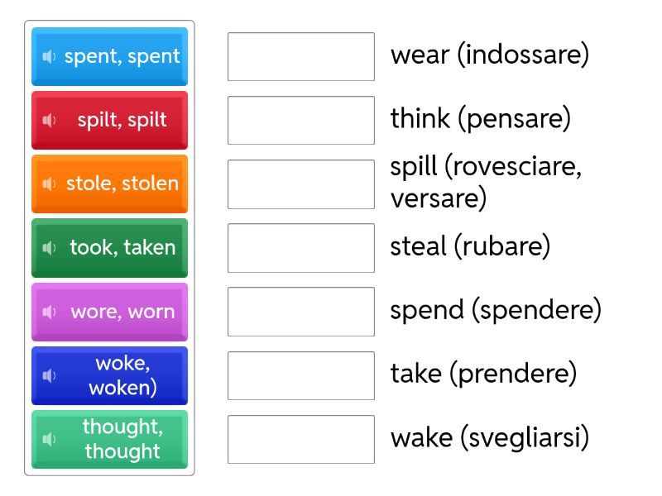Click speaker icon on 'took, taken'
This screenshot has width=662, height=496.
49,247
